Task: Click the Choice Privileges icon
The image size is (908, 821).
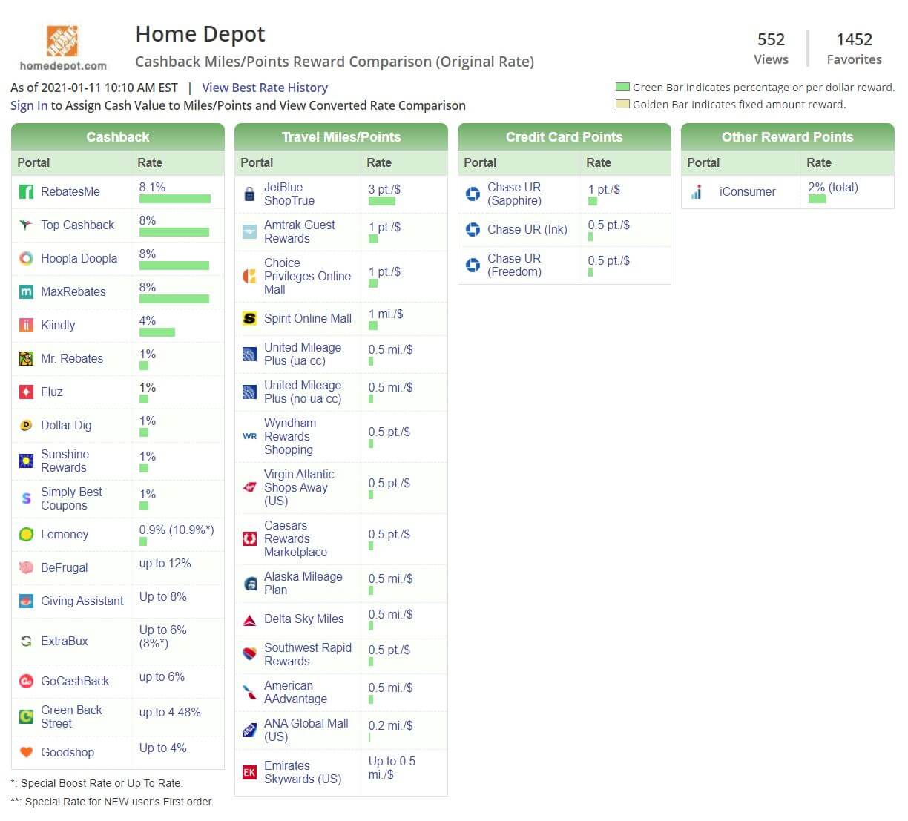Action: [249, 276]
